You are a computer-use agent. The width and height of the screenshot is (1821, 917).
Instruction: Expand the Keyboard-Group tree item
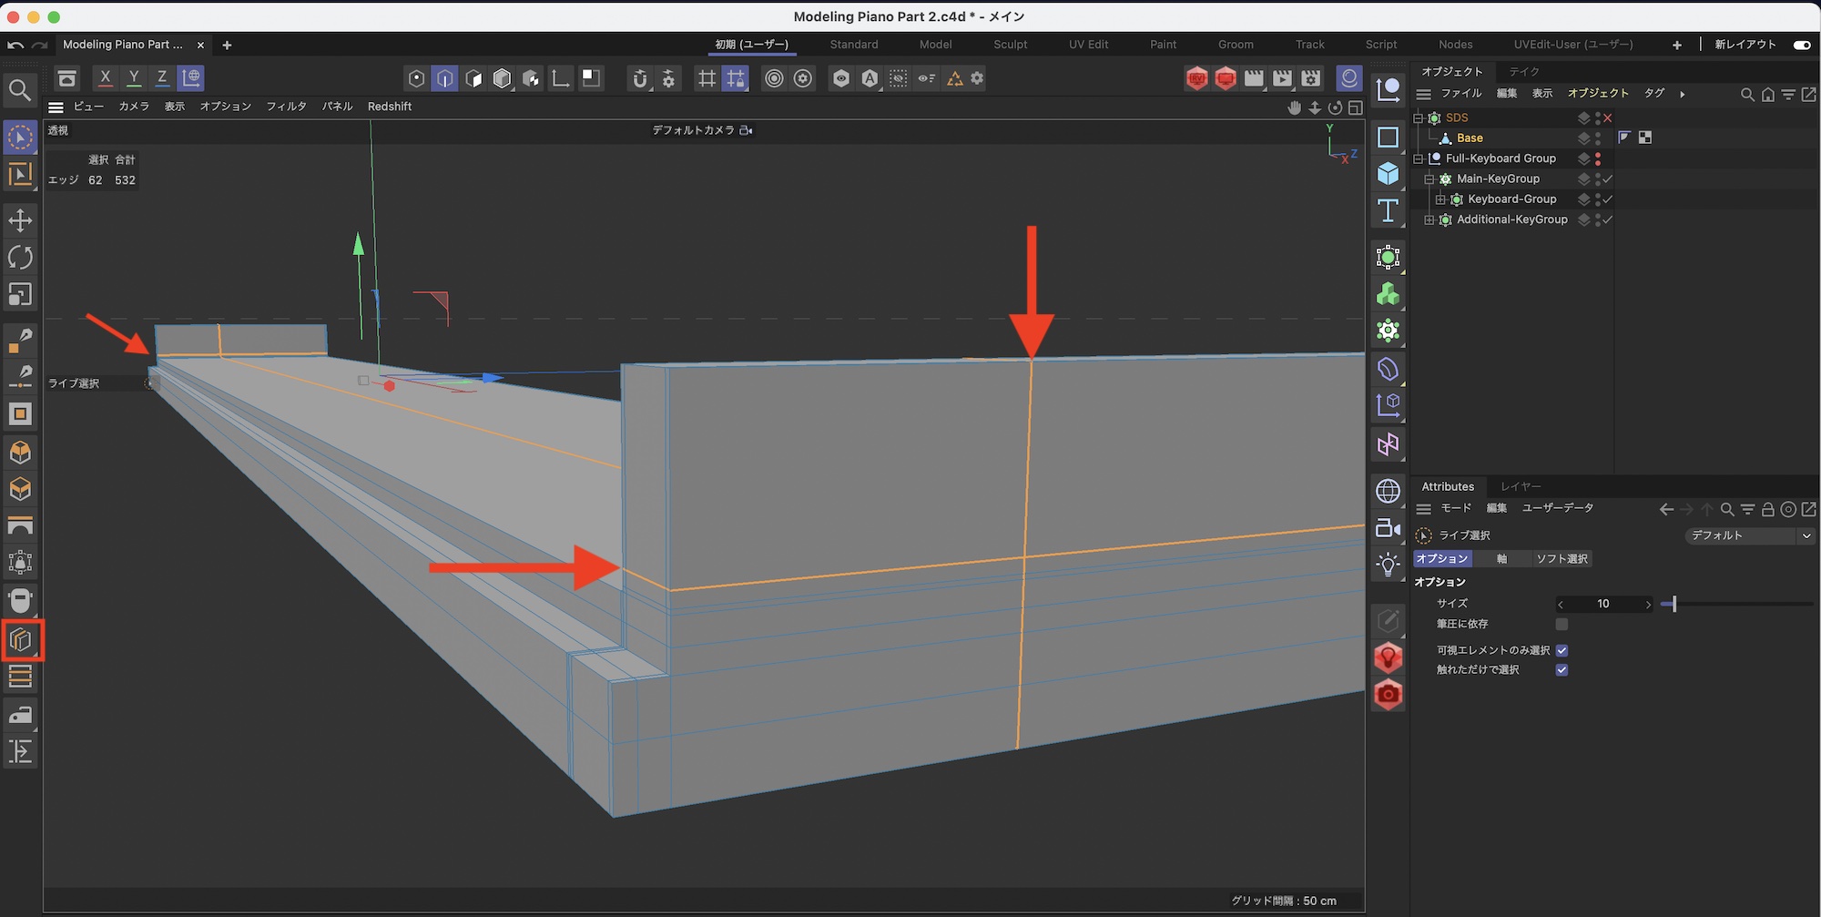[1440, 199]
